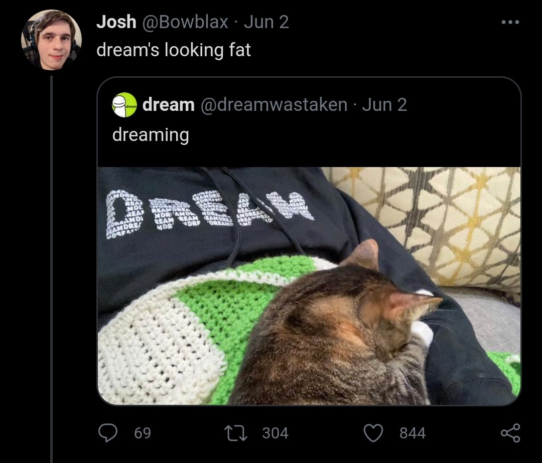Open the @dreamwastaken handle
542x463 pixels.
pyautogui.click(x=274, y=104)
